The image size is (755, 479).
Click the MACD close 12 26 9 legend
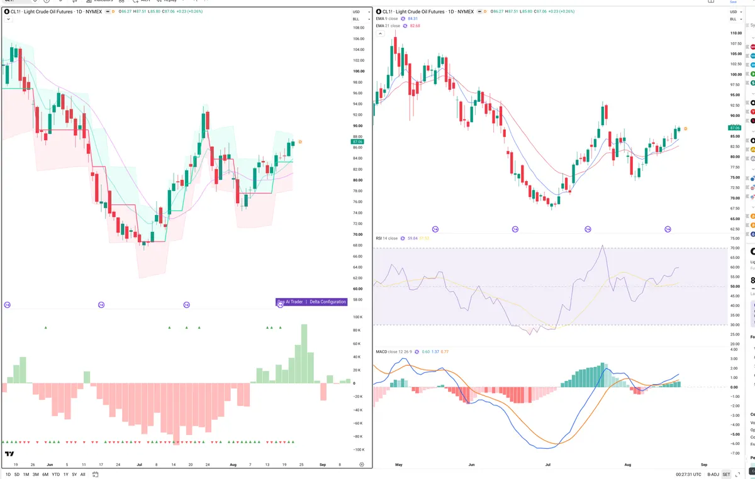click(x=394, y=351)
